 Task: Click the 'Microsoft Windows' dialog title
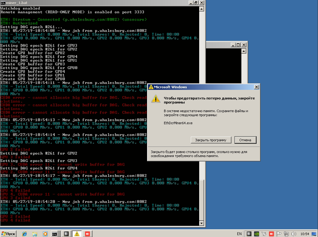point(170,87)
